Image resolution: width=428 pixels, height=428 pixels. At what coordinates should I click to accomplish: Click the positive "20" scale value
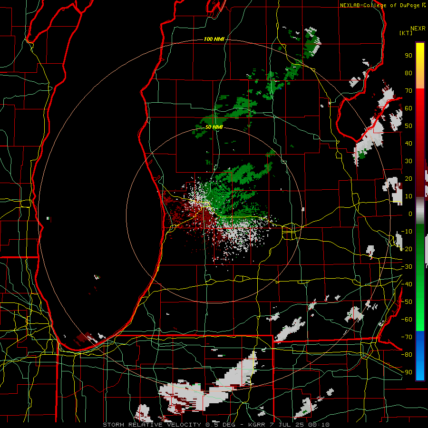tap(409, 178)
